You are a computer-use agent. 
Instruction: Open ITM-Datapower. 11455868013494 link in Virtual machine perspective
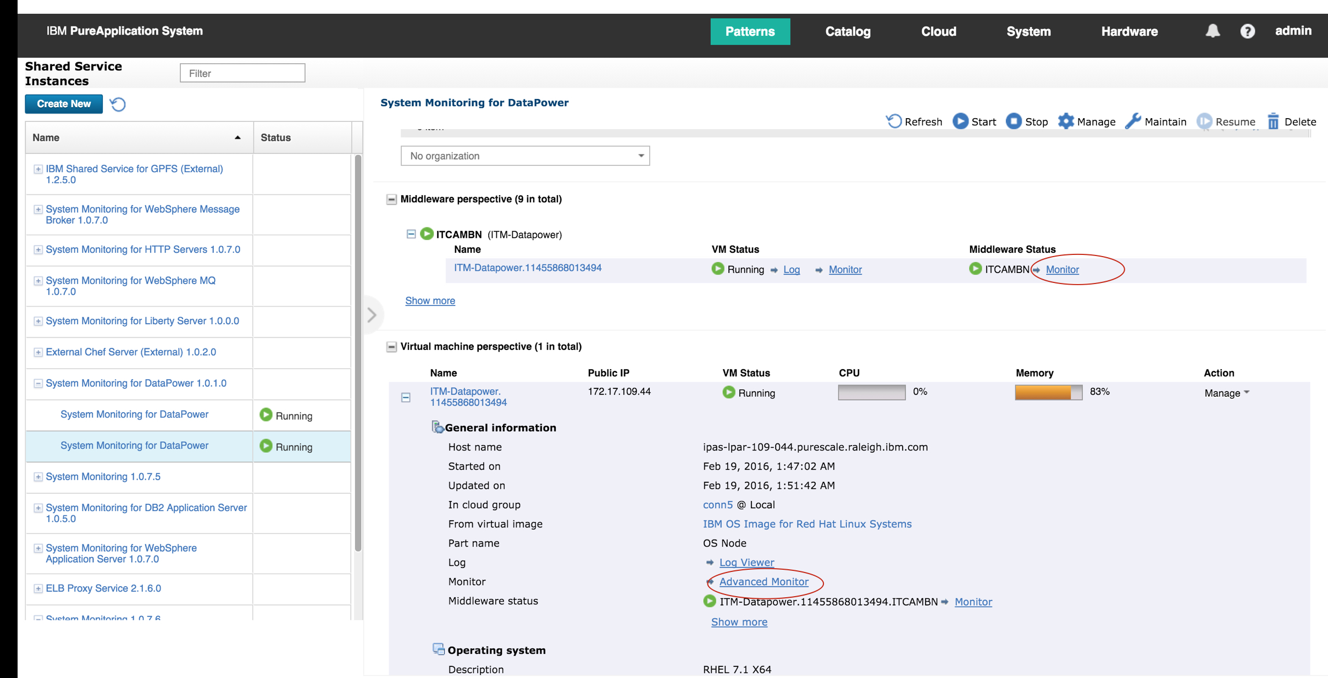click(x=468, y=397)
